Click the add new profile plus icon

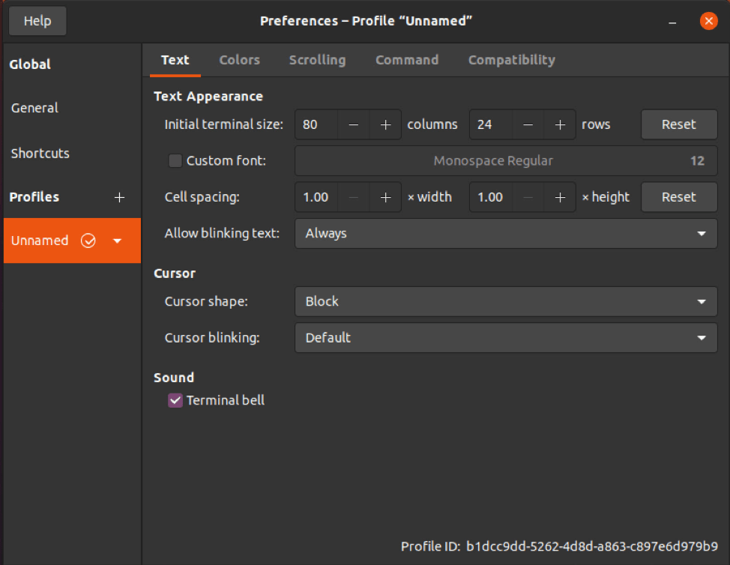click(119, 197)
